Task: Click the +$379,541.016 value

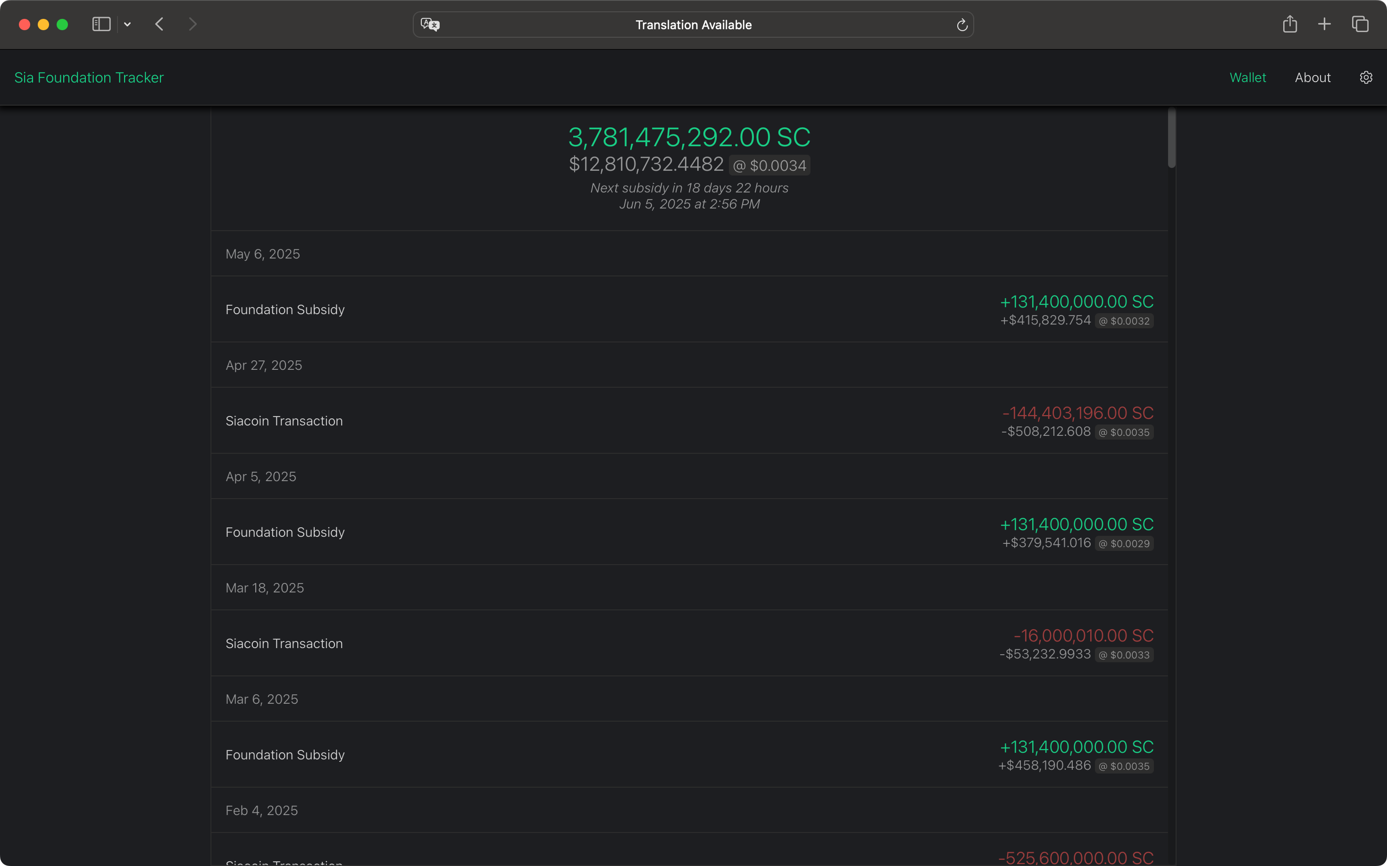Action: (x=1047, y=543)
